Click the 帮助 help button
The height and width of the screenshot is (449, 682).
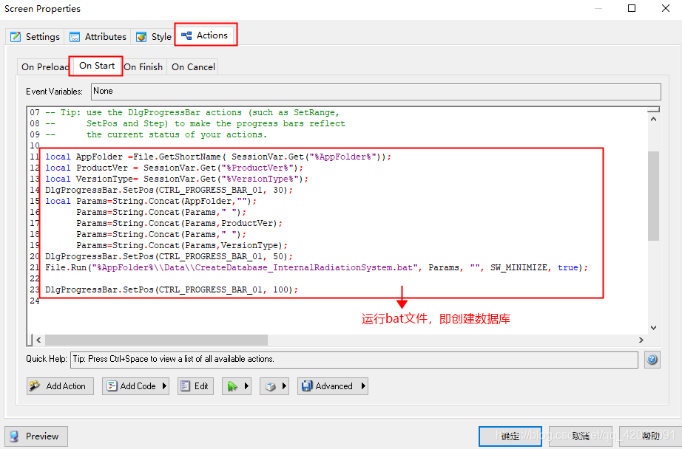pos(650,436)
